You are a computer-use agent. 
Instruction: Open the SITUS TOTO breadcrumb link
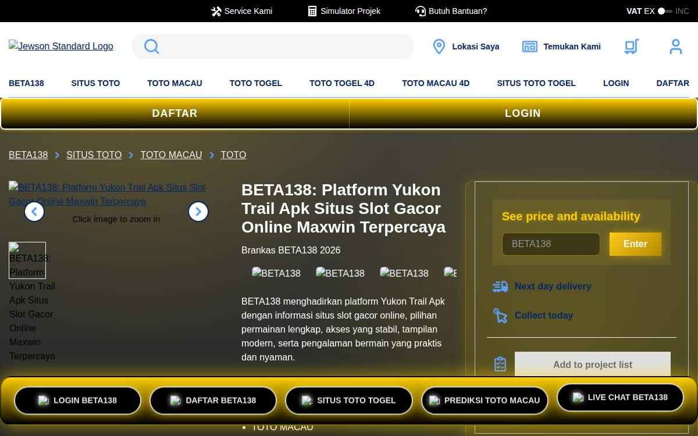pyautogui.click(x=94, y=155)
